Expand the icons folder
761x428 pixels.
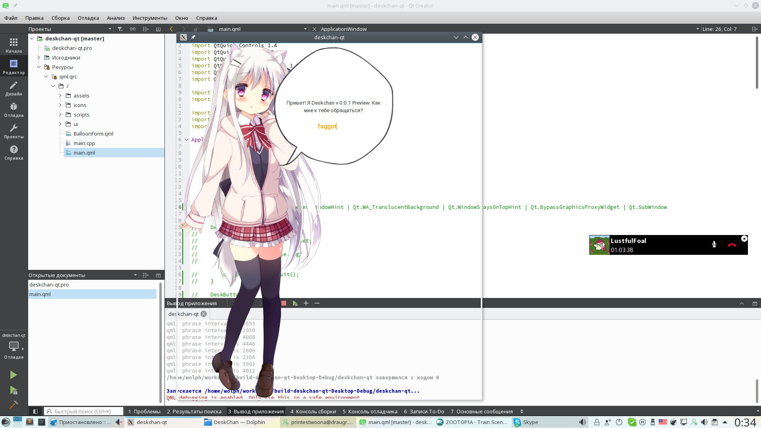(x=60, y=105)
